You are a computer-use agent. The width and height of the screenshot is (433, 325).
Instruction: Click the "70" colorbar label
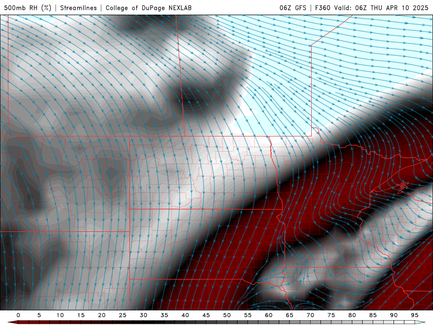pos(310,315)
